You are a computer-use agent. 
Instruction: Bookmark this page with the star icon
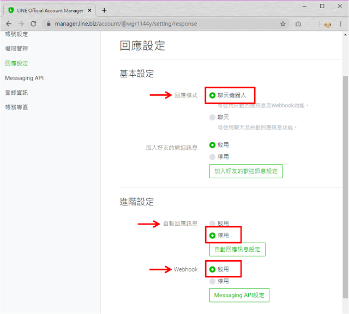(282, 24)
